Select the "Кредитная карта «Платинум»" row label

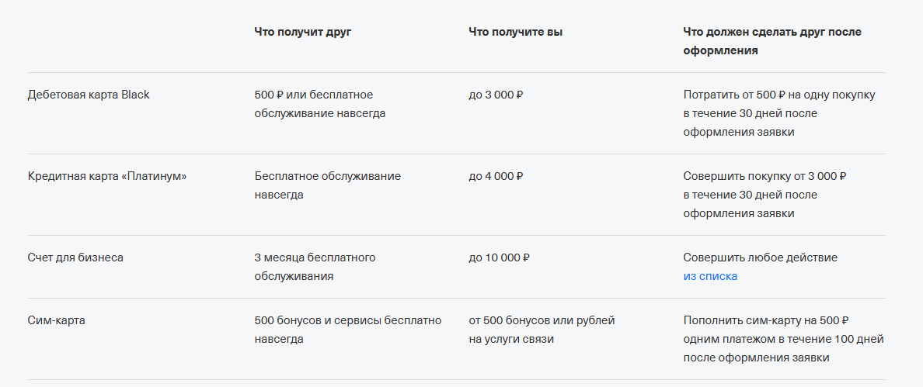(107, 176)
